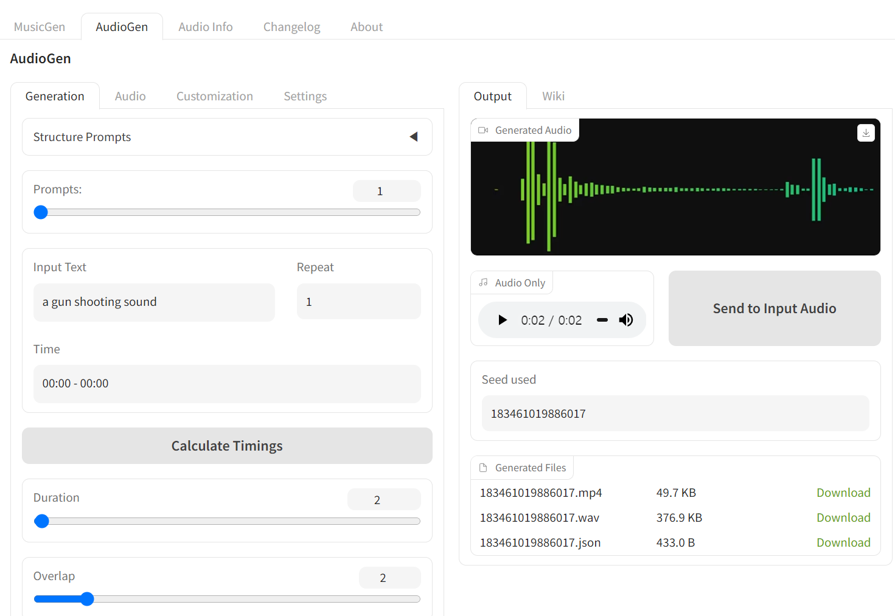The height and width of the screenshot is (616, 895).
Task: Click the Structure Prompts label
Action: tap(82, 137)
